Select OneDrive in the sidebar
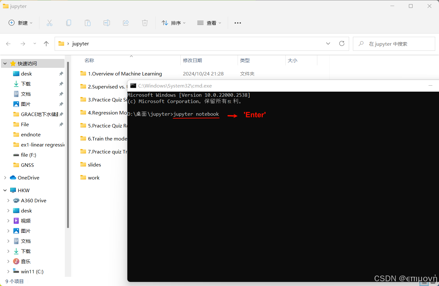Viewport: 439px width, 286px height. (x=29, y=178)
